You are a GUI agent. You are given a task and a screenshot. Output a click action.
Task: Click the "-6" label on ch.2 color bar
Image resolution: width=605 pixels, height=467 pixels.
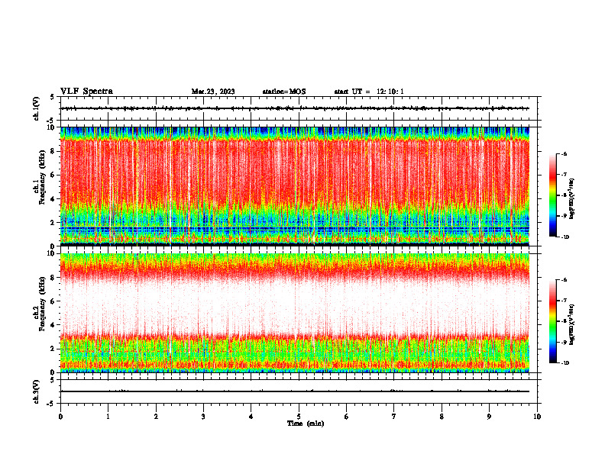click(x=564, y=280)
